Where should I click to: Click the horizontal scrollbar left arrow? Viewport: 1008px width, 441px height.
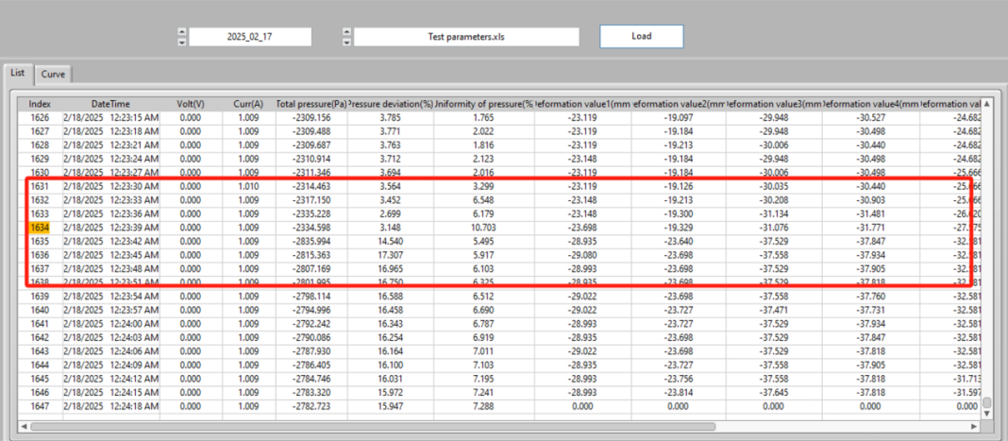point(23,426)
